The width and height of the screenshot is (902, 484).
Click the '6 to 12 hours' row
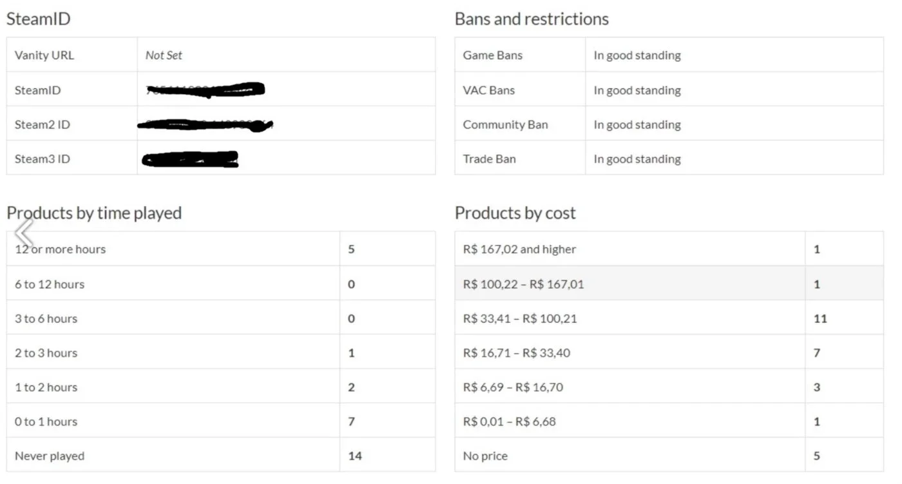click(221, 284)
